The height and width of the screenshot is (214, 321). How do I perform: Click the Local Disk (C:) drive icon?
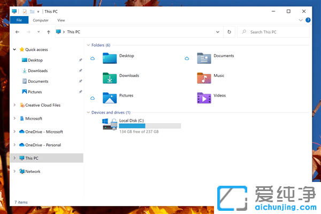click(109, 124)
